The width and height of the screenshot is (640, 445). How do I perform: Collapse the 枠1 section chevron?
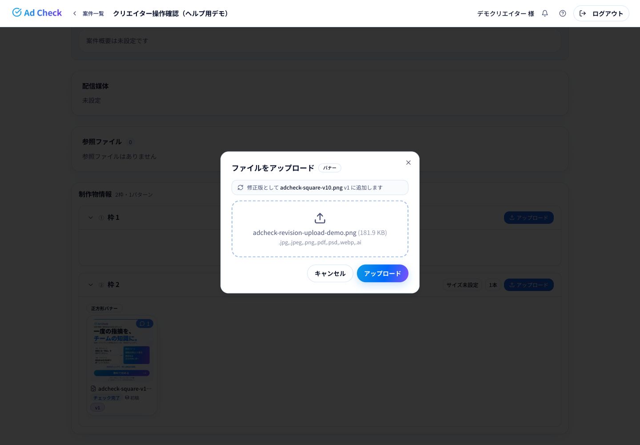tap(91, 218)
